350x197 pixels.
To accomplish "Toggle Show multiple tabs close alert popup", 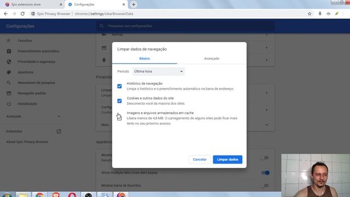I will click(265, 173).
